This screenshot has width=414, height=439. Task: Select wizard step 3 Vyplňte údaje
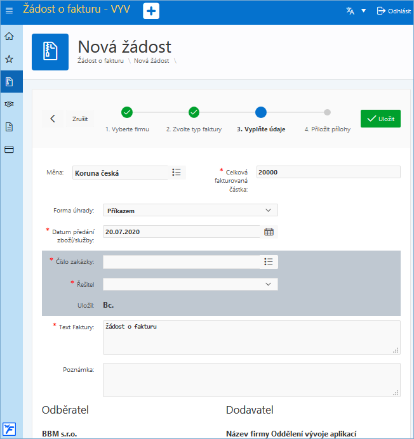pyautogui.click(x=261, y=120)
